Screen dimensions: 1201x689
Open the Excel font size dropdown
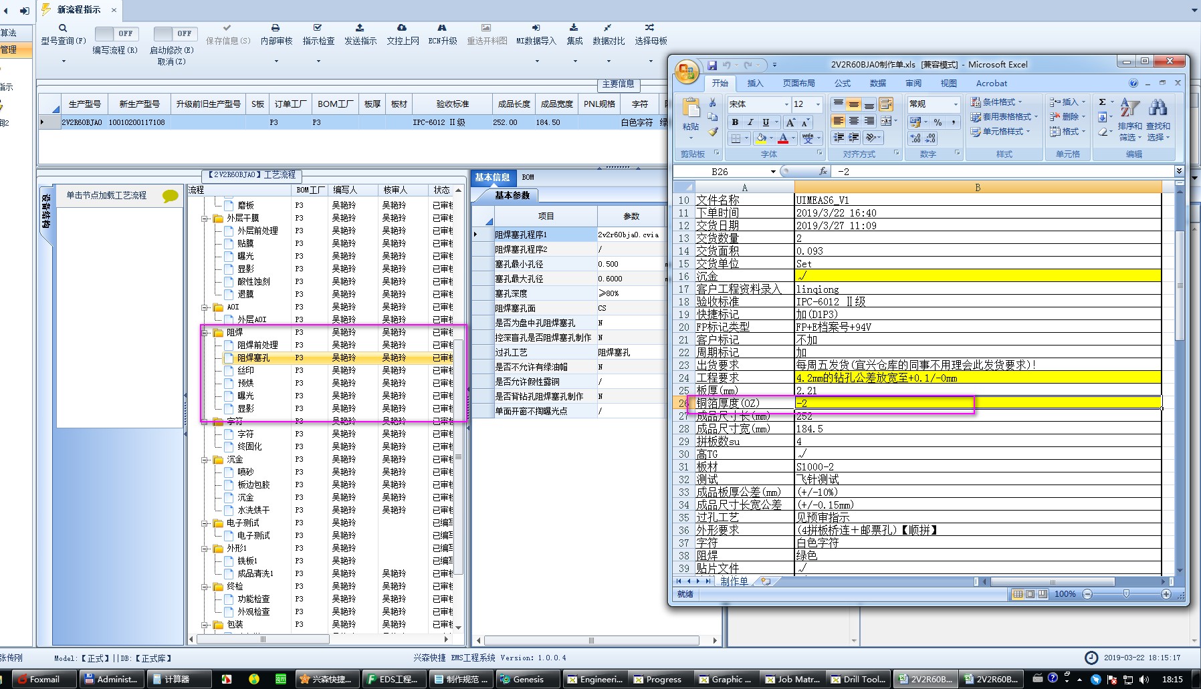(x=818, y=104)
